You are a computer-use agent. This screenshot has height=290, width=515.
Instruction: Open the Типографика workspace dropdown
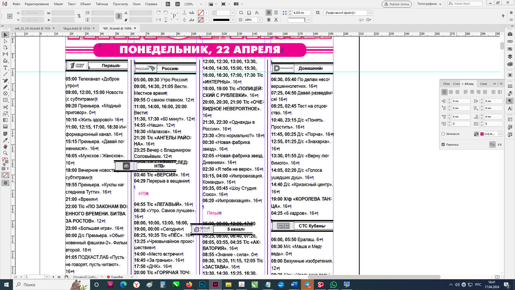tap(429, 4)
